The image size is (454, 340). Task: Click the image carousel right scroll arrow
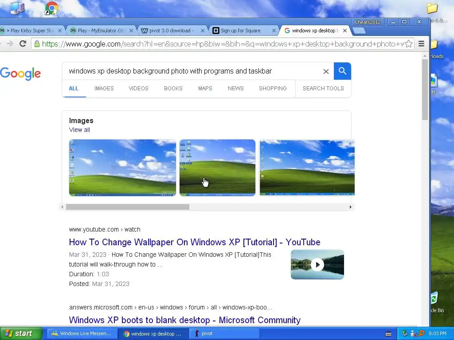[350, 207]
